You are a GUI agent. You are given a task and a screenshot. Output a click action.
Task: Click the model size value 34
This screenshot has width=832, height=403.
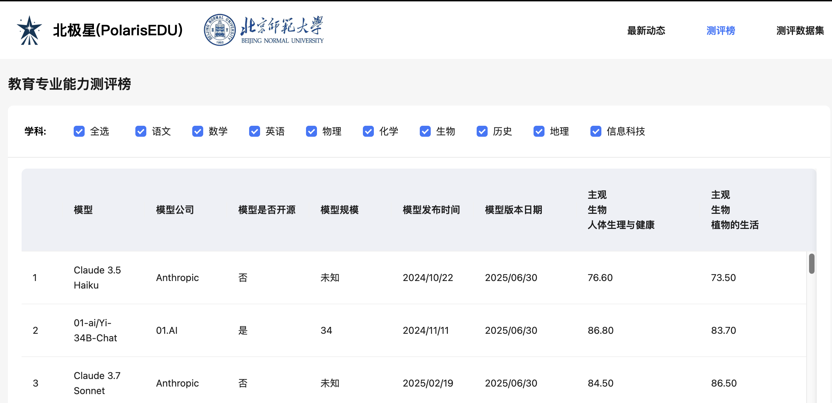pyautogui.click(x=326, y=330)
